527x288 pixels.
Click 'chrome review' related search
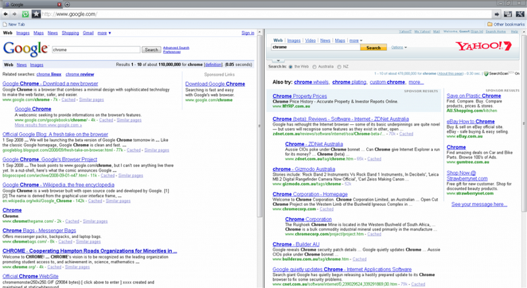pyautogui.click(x=80, y=74)
